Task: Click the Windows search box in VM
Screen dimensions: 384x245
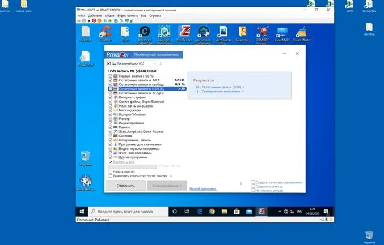Action: [128, 212]
